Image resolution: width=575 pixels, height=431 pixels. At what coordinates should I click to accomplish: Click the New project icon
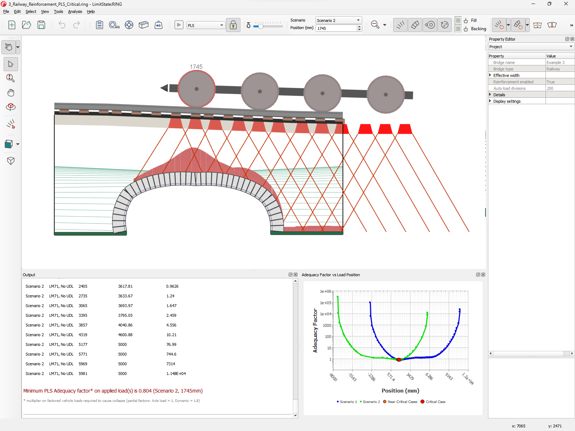tap(12, 25)
